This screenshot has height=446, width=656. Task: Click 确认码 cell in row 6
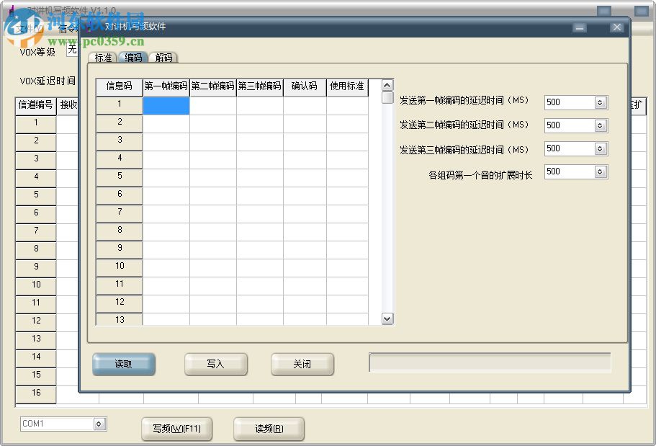coord(305,195)
